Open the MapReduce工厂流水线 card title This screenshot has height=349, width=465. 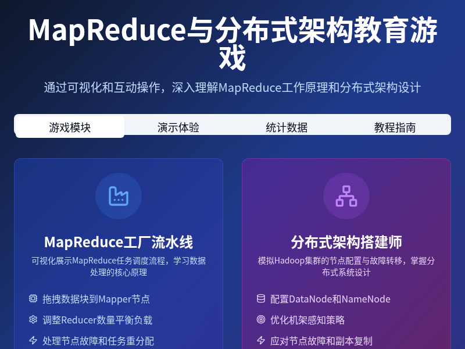pyautogui.click(x=119, y=242)
